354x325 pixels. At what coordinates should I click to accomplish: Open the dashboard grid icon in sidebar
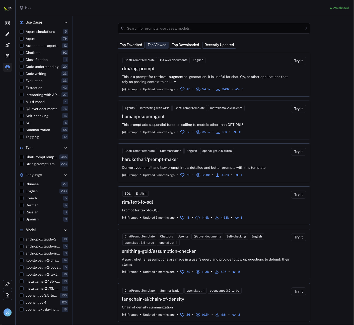pos(8,23)
